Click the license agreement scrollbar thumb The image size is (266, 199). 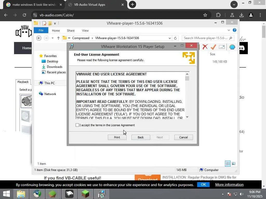(187, 79)
